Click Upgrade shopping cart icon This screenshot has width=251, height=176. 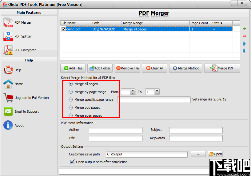(x=8, y=98)
